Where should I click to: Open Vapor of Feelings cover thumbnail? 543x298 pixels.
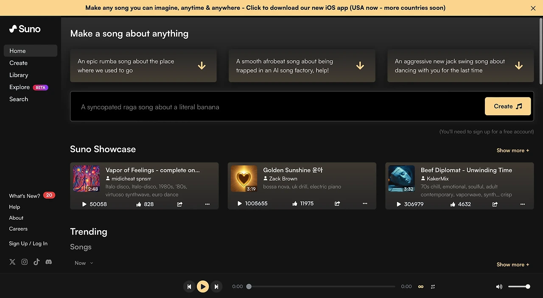(86, 178)
